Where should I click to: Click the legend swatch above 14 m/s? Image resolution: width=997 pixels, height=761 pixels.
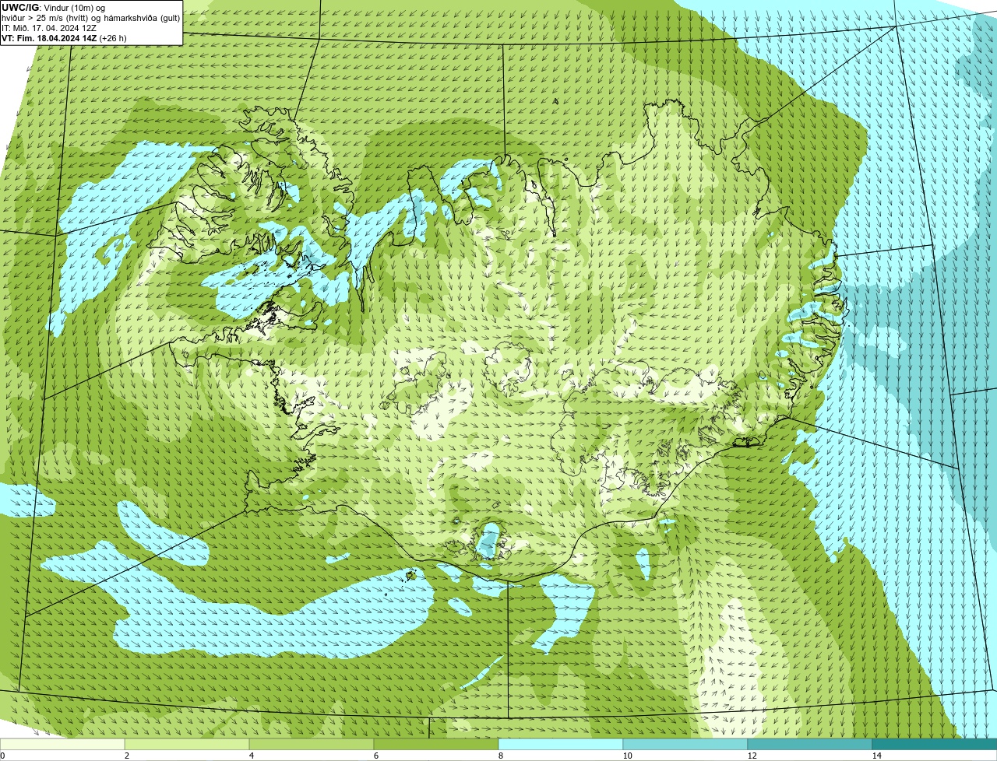(x=935, y=744)
